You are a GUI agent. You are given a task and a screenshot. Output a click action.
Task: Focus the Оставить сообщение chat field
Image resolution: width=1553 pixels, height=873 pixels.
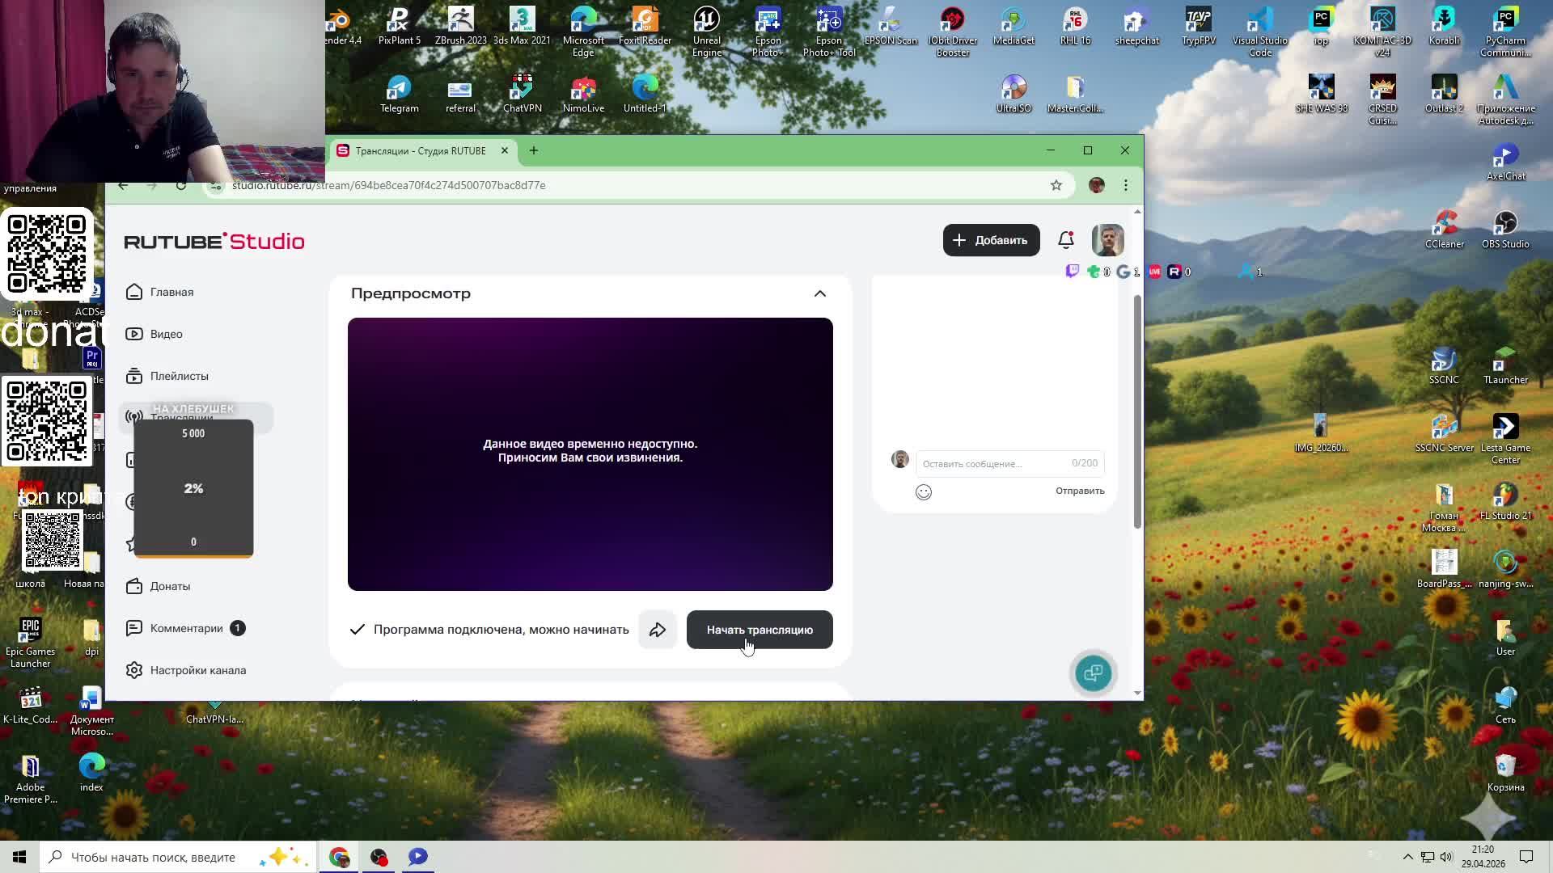(x=993, y=463)
